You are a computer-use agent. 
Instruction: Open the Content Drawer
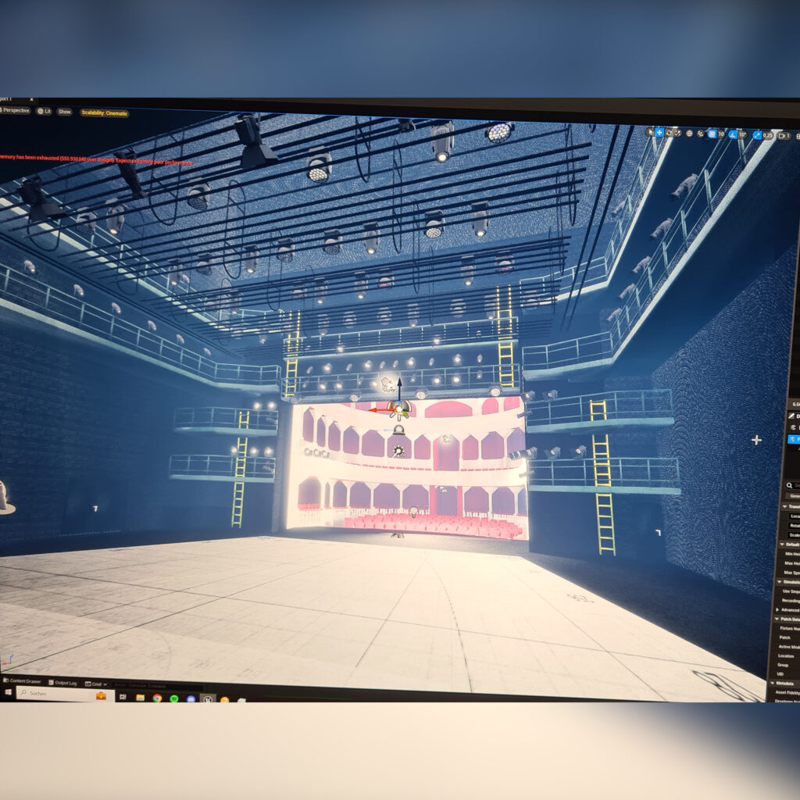pos(22,681)
